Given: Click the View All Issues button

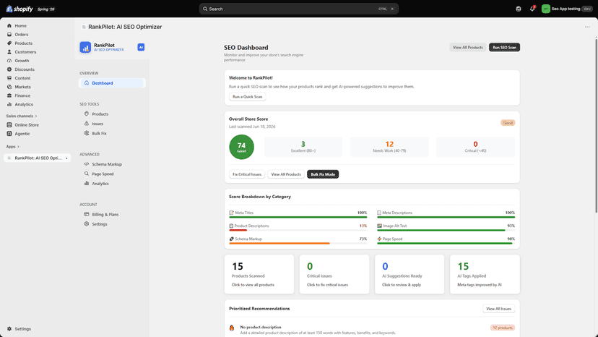Looking at the screenshot, I should [x=498, y=309].
